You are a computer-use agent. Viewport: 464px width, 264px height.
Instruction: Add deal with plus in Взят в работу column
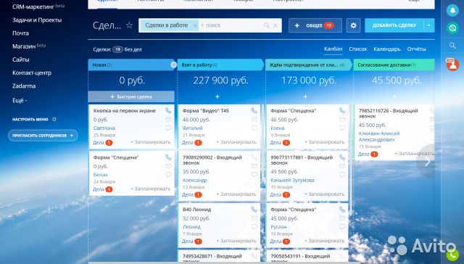[217, 96]
